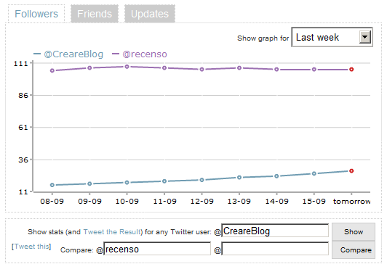
Task: Select the 10-09 point on recenso line
Action: (x=127, y=67)
